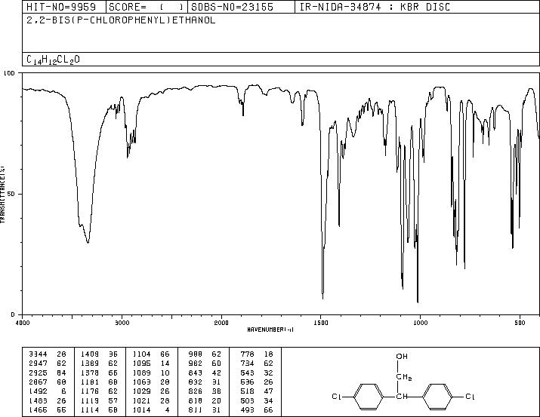Select the SCORE= field in header
540x417 pixels.
pos(147,7)
